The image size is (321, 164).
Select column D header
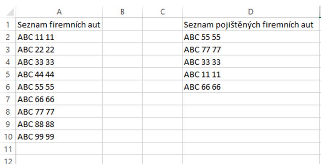[x=251, y=12]
